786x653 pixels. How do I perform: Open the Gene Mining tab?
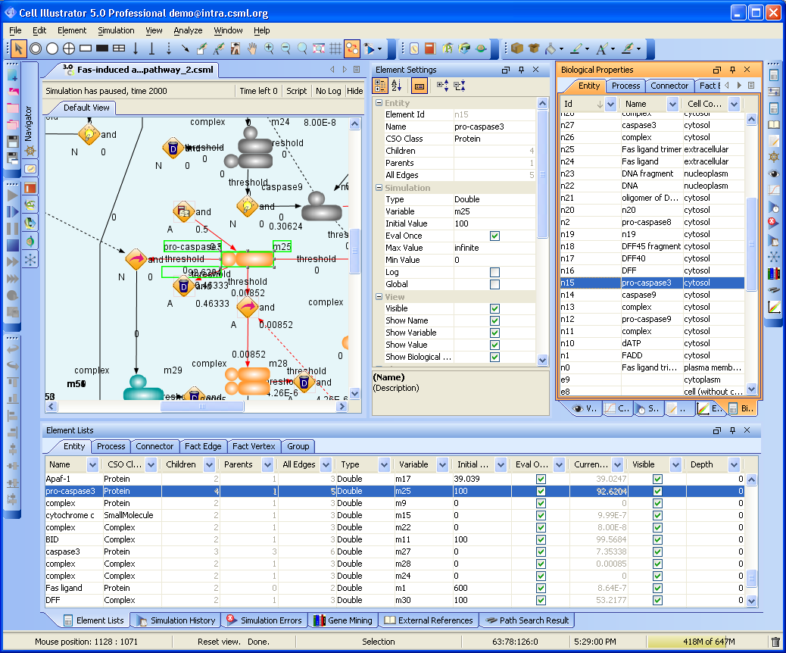(x=343, y=620)
